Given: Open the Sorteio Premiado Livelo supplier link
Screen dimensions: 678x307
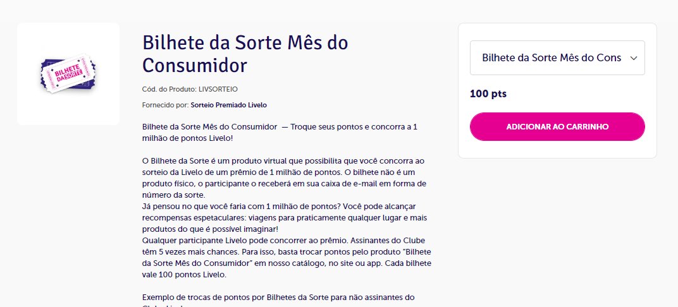Looking at the screenshot, I should [229, 105].
